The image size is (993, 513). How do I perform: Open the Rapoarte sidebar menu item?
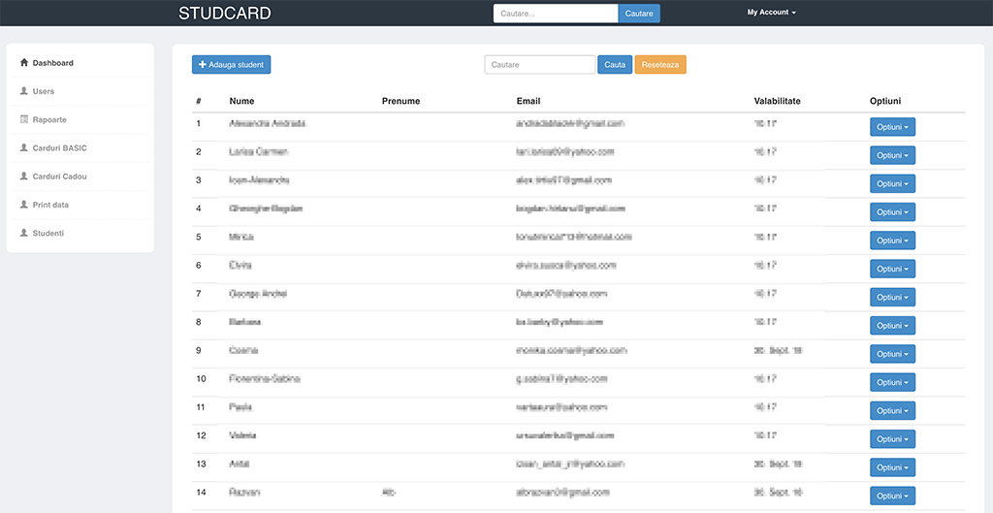pos(49,120)
